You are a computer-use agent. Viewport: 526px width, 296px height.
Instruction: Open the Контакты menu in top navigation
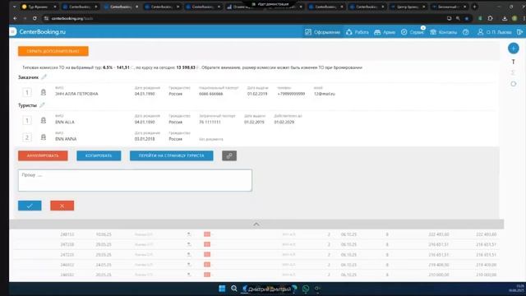(x=443, y=32)
